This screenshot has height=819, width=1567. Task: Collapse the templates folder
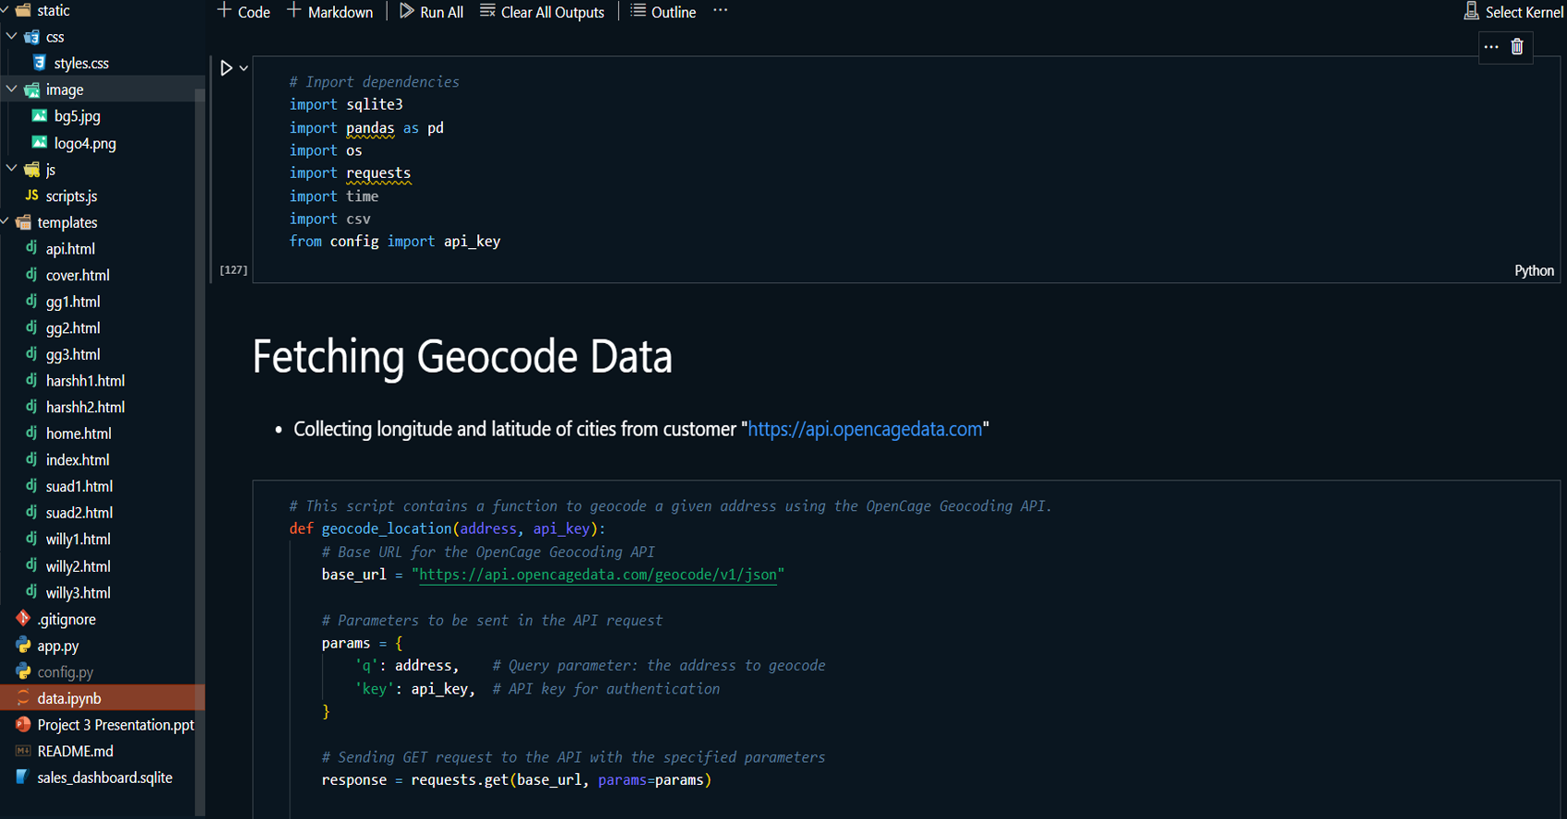(6, 222)
